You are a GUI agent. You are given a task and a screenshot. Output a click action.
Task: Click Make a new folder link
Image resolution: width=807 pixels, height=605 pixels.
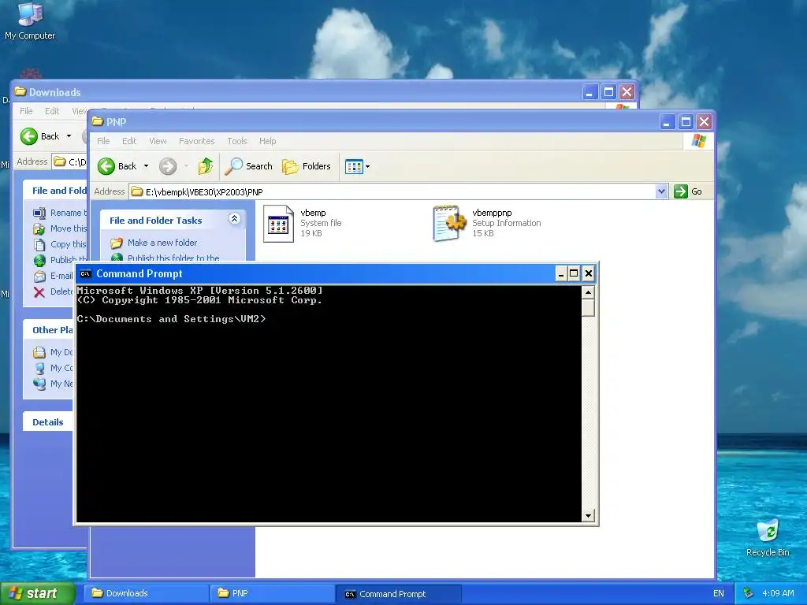162,243
